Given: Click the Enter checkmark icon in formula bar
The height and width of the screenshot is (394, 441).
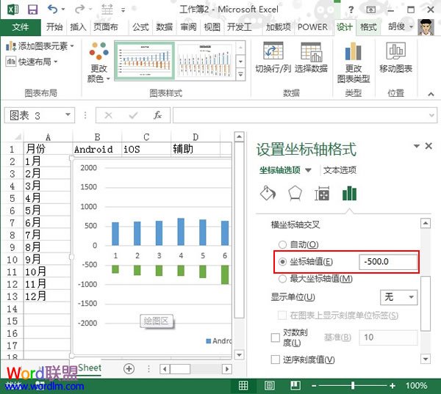Looking at the screenshot, I should coord(133,115).
